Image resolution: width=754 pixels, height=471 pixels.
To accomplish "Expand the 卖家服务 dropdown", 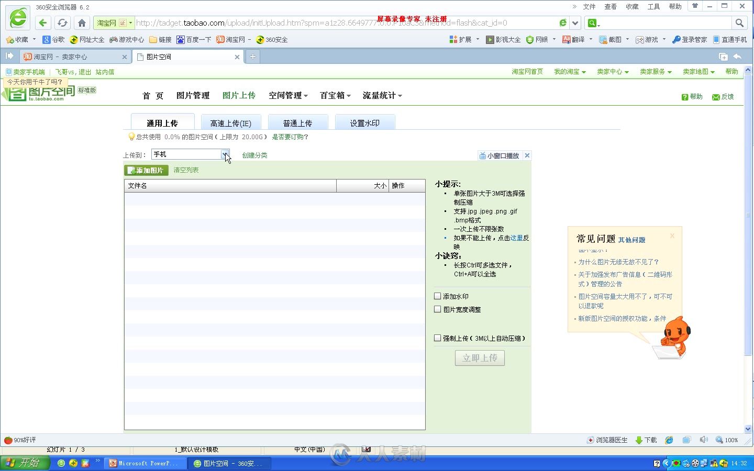I will pyautogui.click(x=656, y=72).
